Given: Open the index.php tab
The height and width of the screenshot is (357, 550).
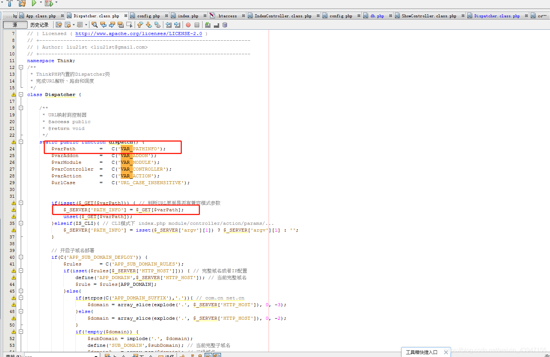Looking at the screenshot, I should pyautogui.click(x=188, y=16).
